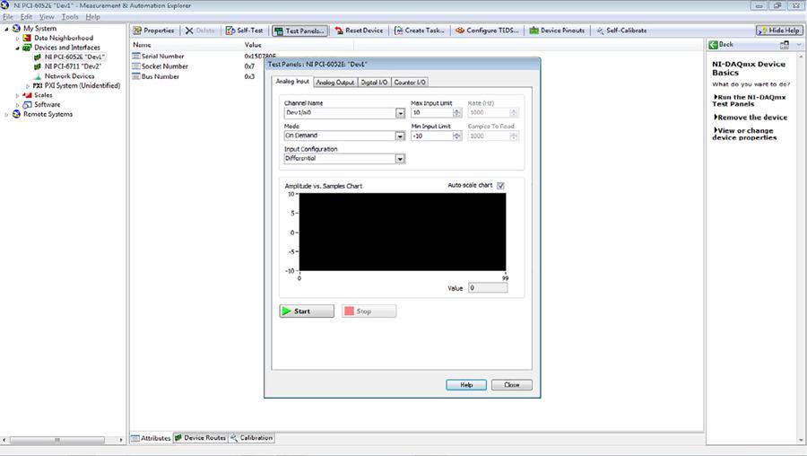Show Device Pinouts from toolbar
The height and width of the screenshot is (456, 807).
(558, 31)
